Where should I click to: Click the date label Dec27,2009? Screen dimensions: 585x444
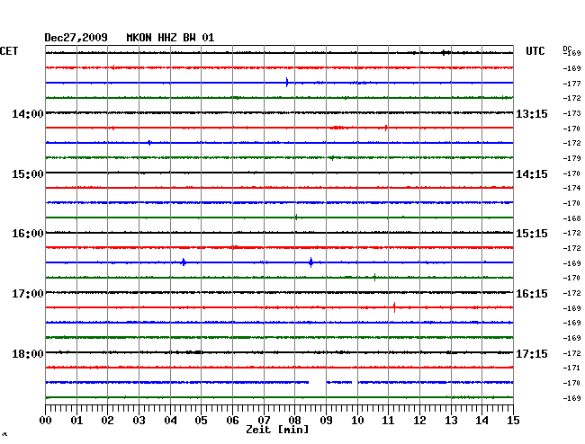point(76,38)
